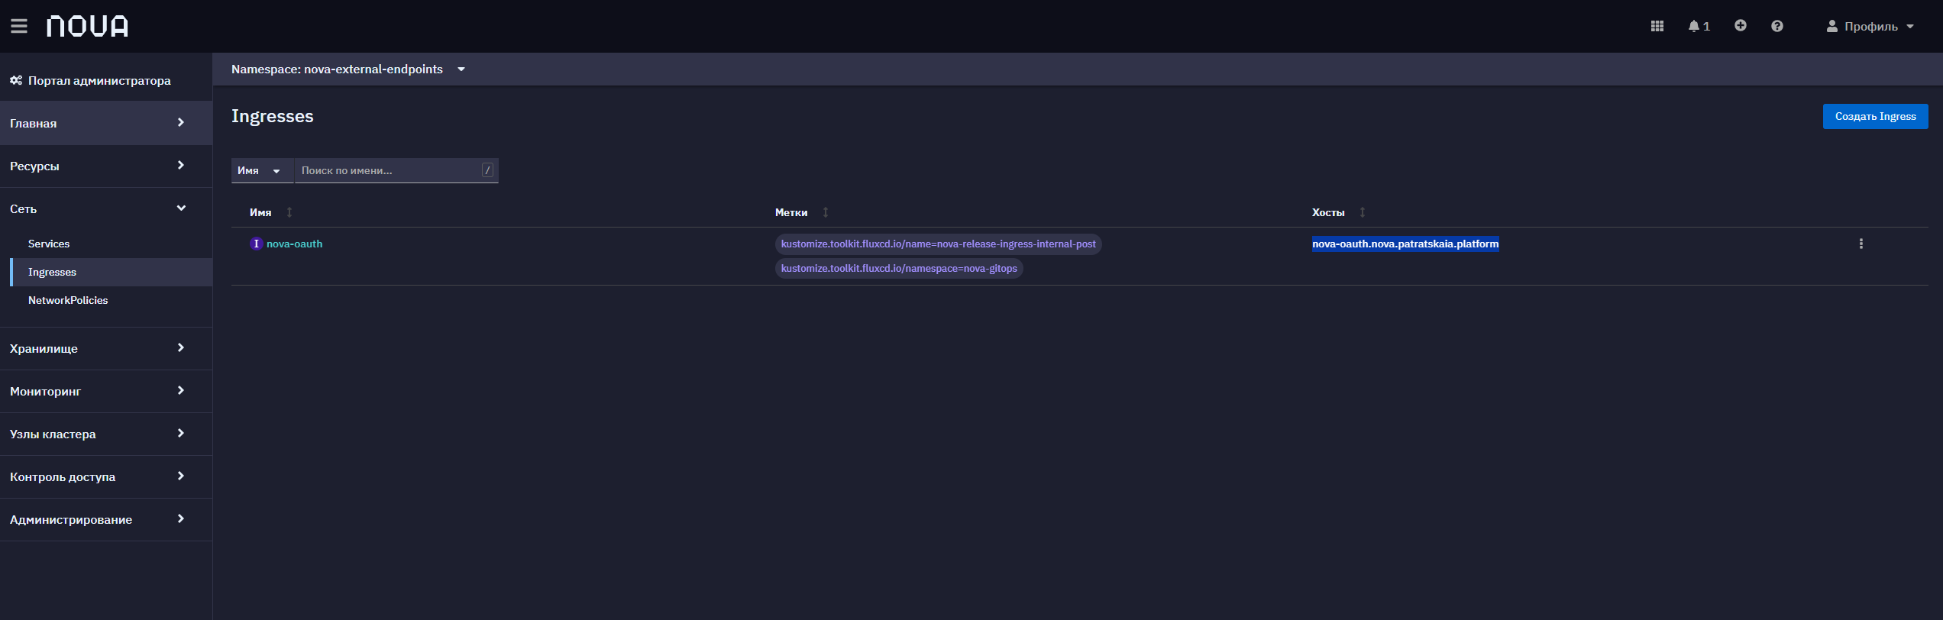Click the Ingresses page heading

click(273, 116)
